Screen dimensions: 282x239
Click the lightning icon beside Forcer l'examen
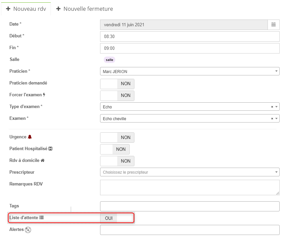pyautogui.click(x=44, y=95)
